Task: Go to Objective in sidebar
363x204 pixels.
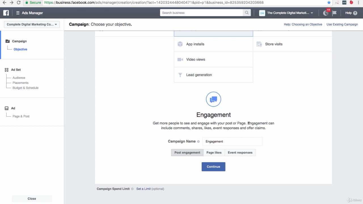Action: [x=20, y=49]
